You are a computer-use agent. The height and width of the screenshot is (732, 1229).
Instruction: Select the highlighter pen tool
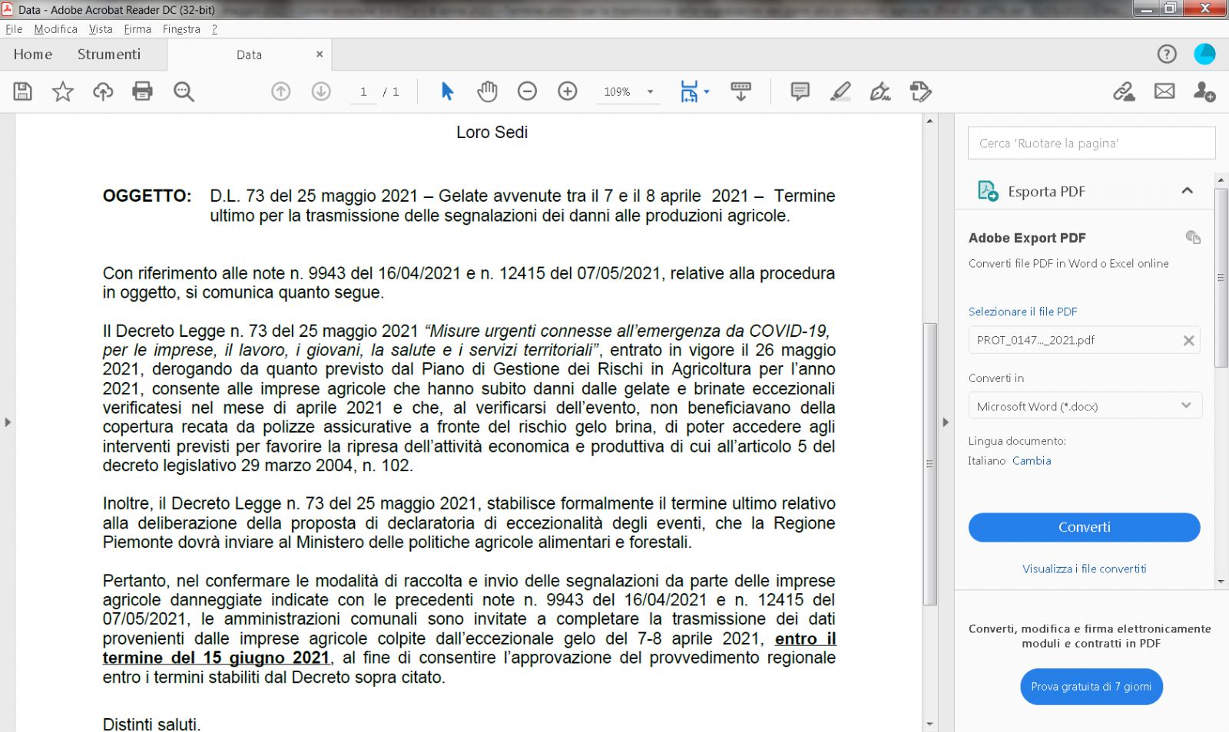[840, 91]
